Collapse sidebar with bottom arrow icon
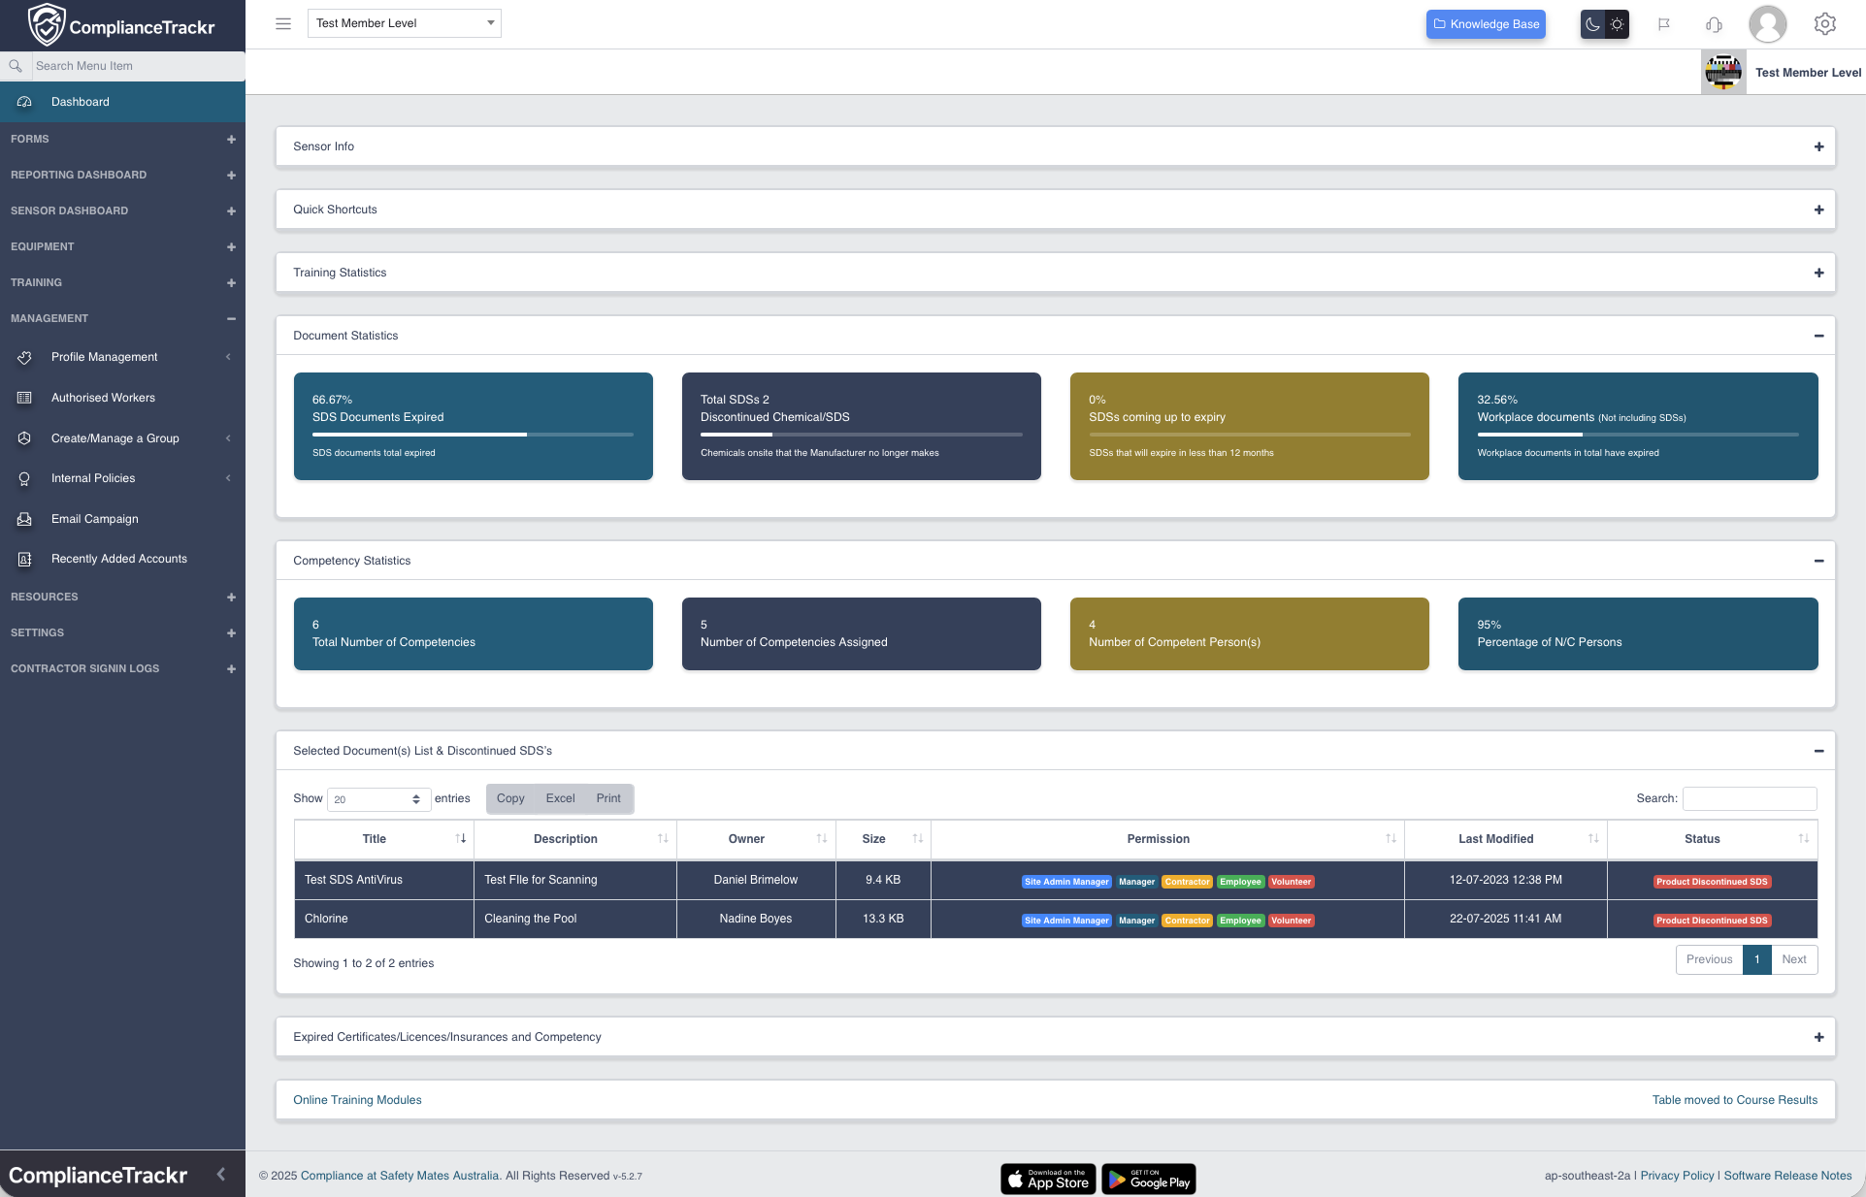Screen dimensions: 1866x1197 [221, 1175]
